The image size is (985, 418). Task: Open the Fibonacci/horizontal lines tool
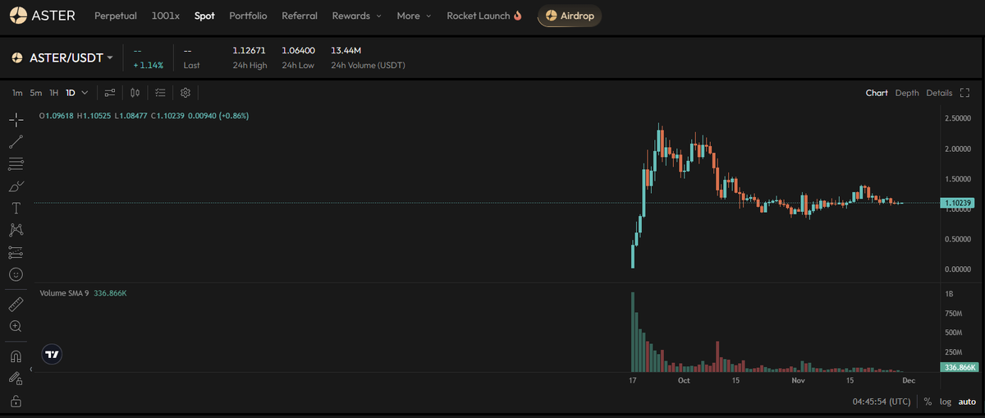tap(16, 163)
